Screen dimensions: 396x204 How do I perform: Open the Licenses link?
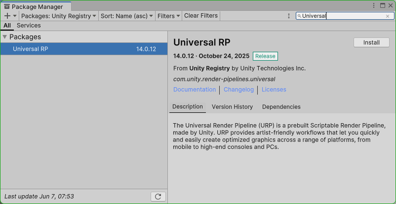274,90
